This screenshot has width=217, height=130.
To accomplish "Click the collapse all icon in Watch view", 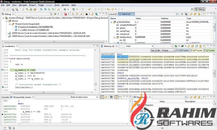I will [x=177, y=14].
